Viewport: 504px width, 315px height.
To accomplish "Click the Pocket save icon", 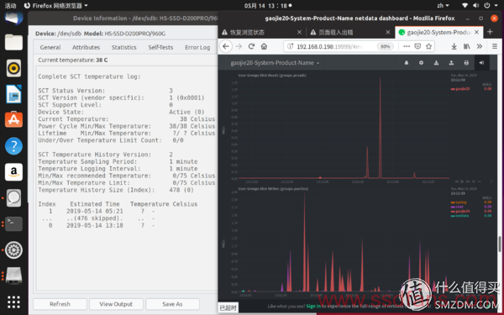I will (x=417, y=46).
